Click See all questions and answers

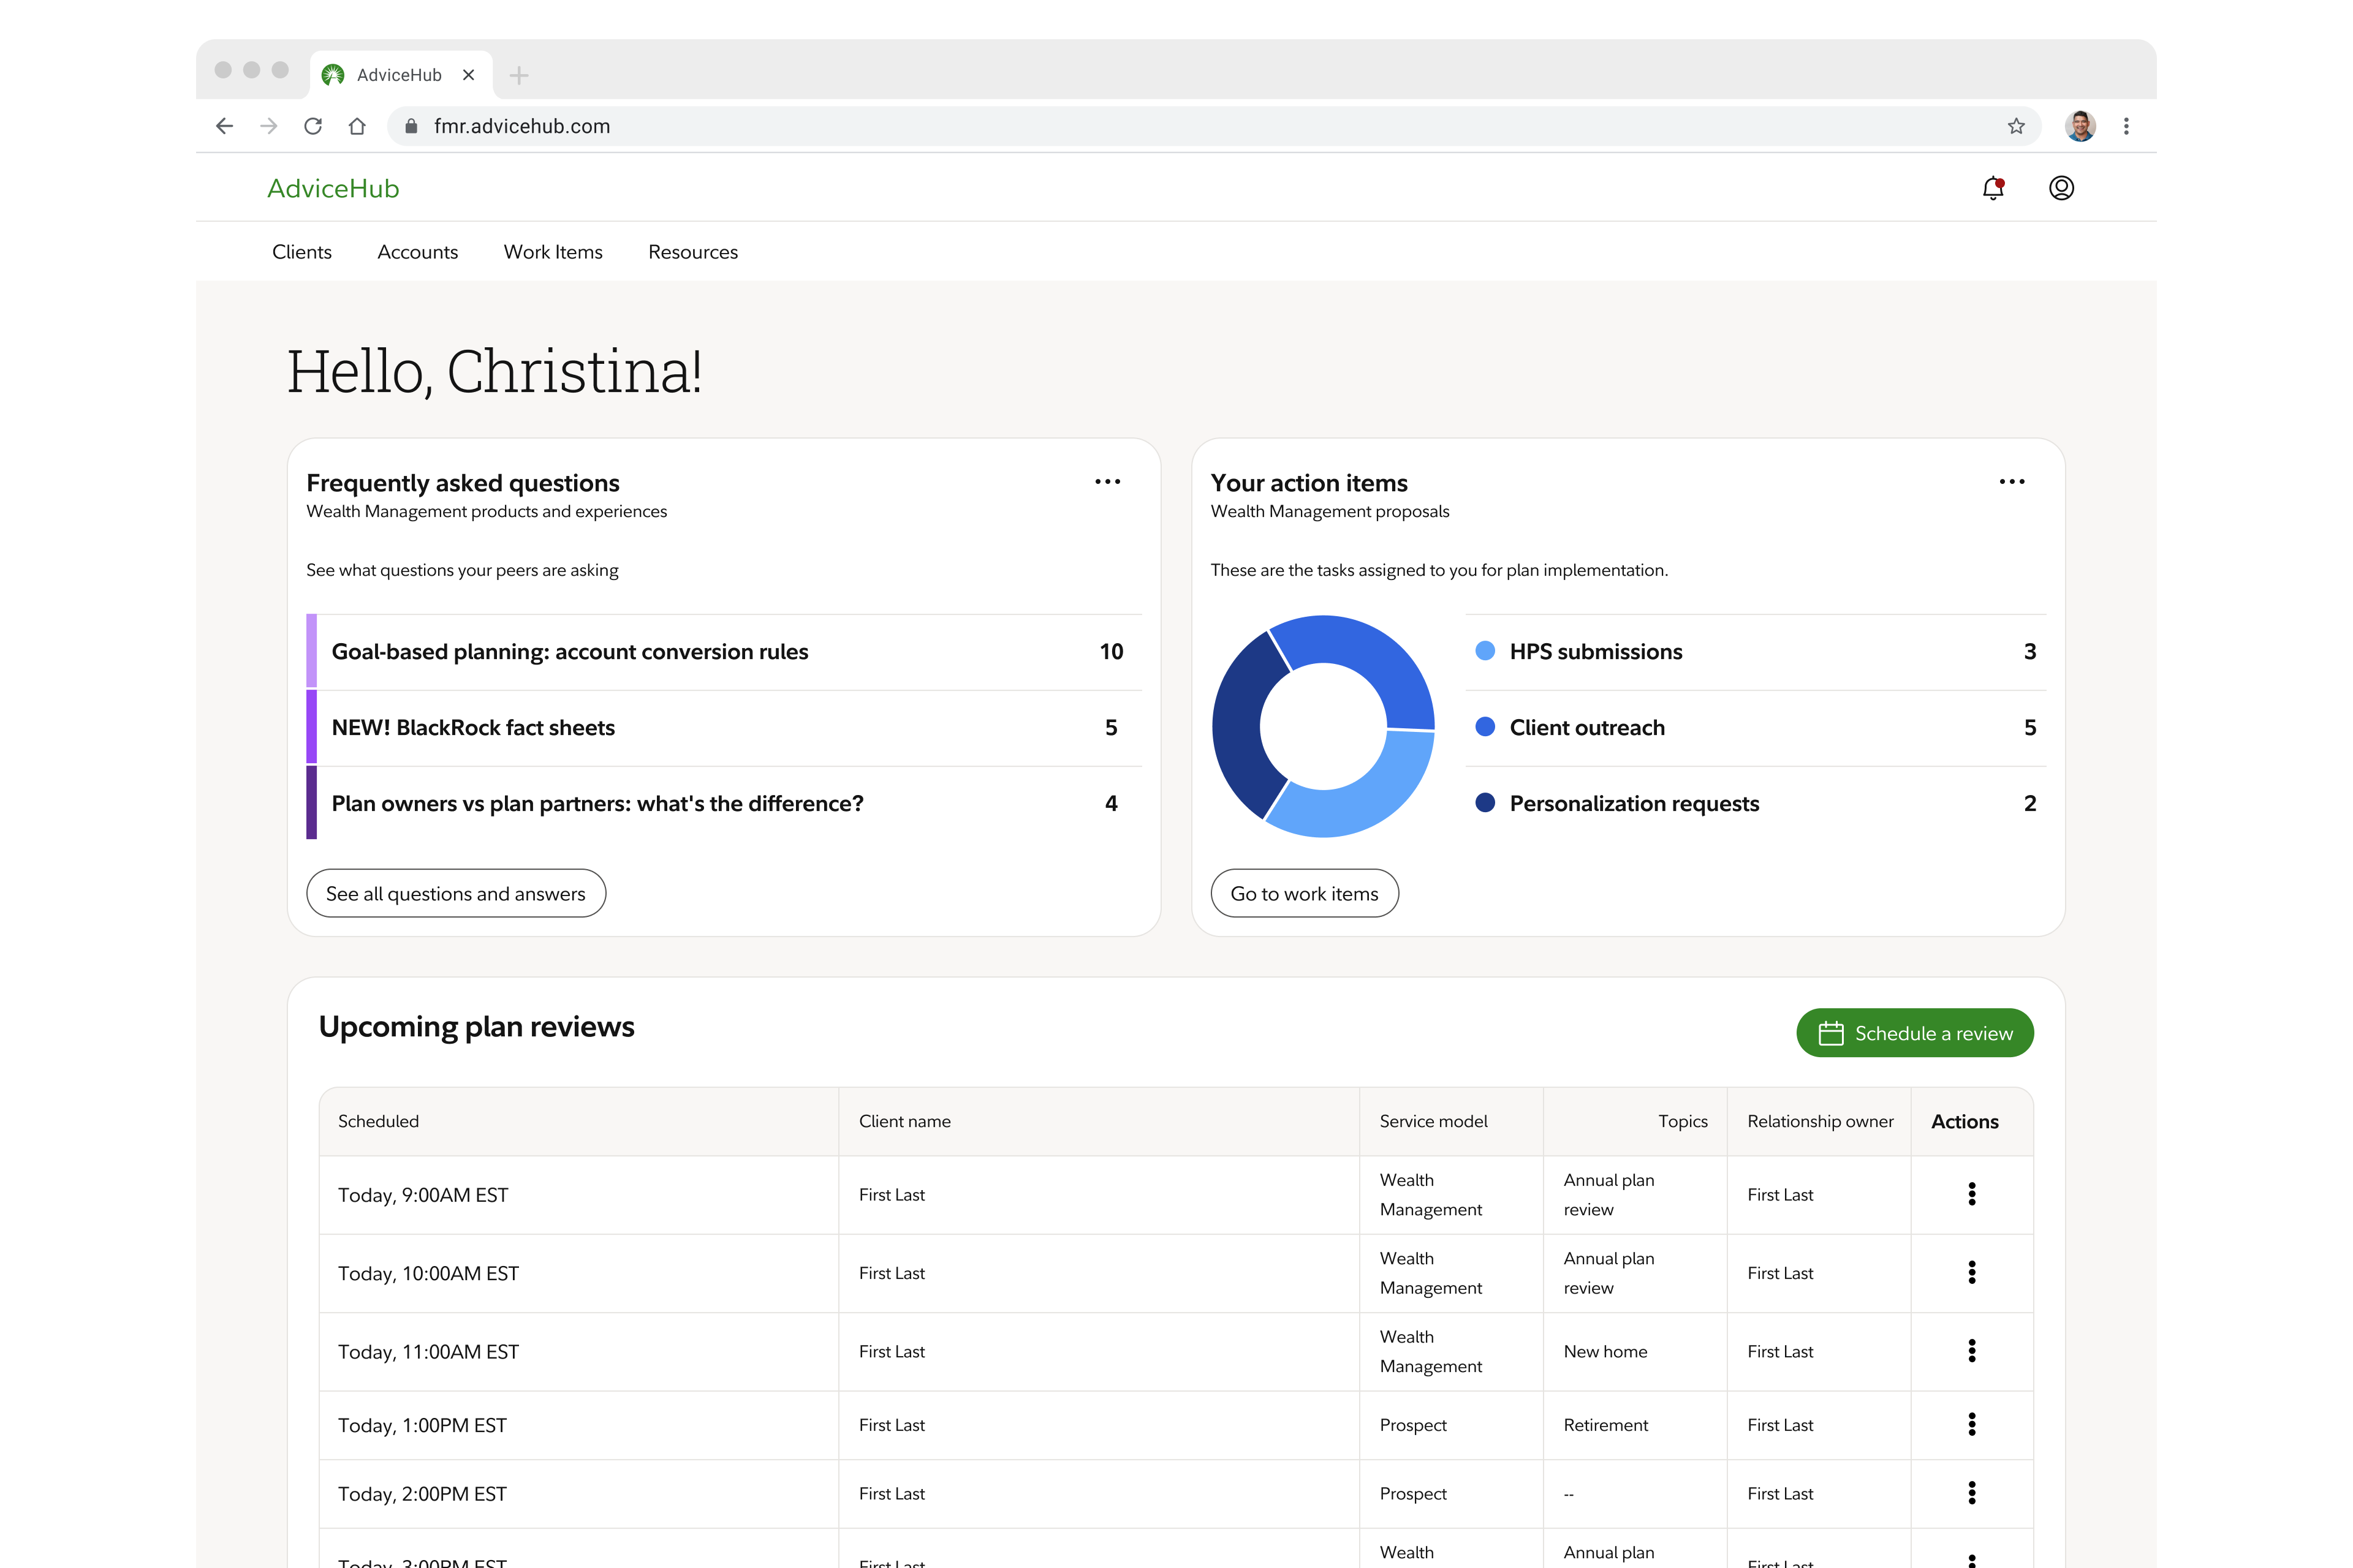pos(455,894)
